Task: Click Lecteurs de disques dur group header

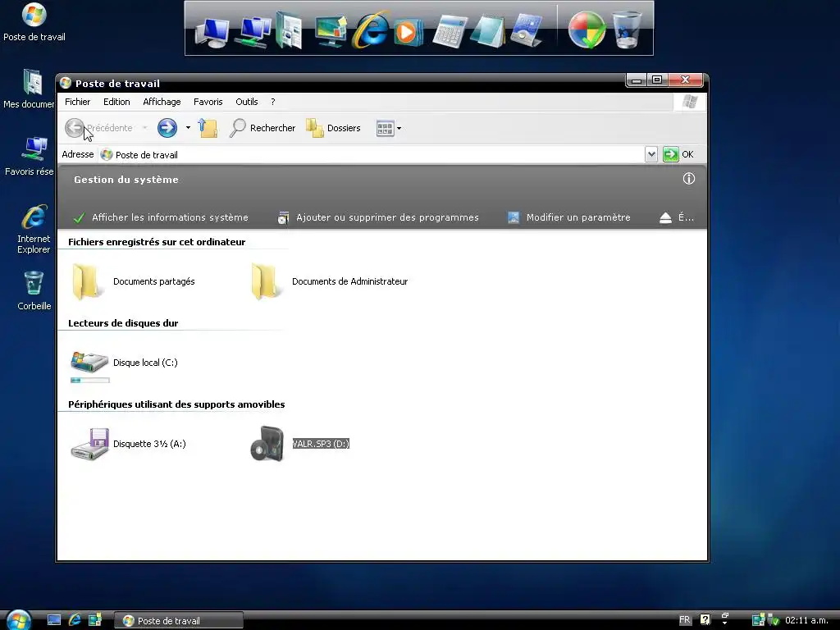Action: (x=123, y=323)
